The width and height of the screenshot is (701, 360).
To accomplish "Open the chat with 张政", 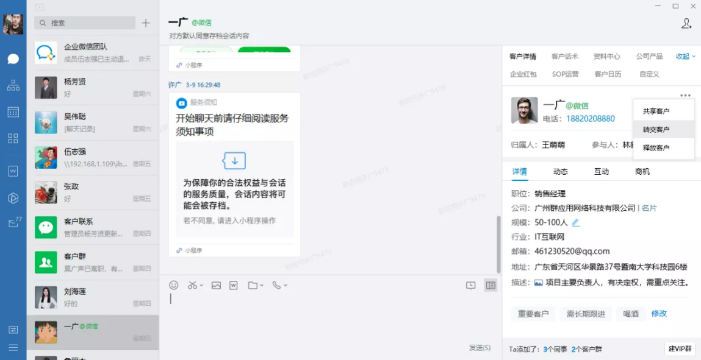I will (x=93, y=192).
